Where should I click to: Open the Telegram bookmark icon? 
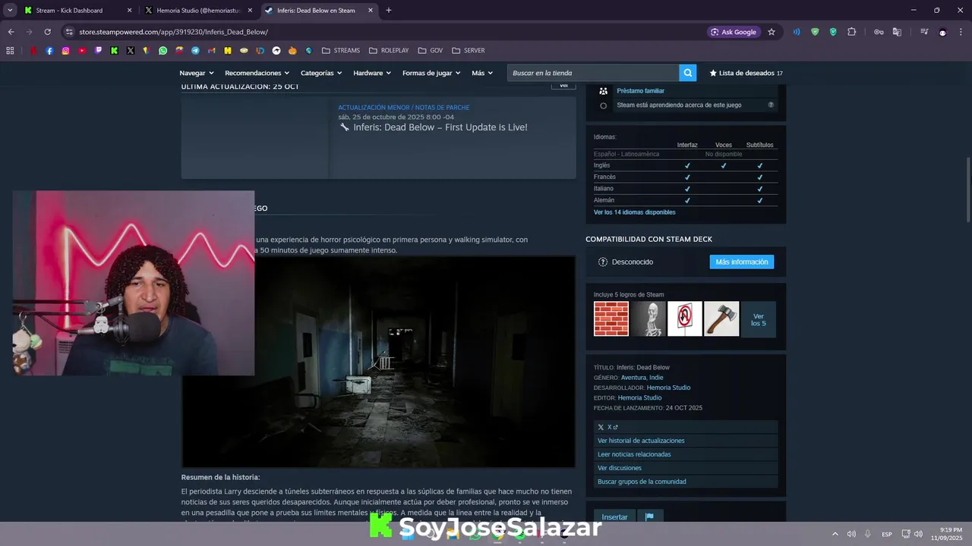(195, 51)
